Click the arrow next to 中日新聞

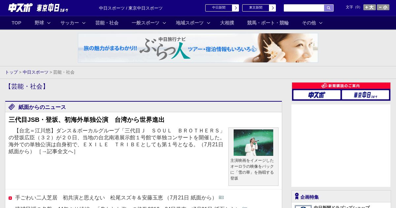(235, 8)
